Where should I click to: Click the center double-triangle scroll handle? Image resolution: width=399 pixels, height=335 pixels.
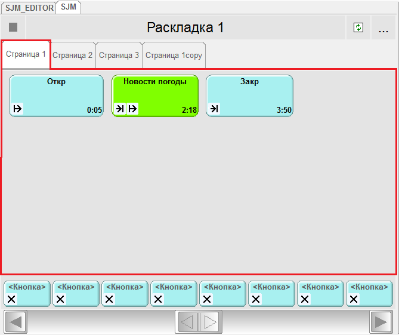click(x=199, y=322)
